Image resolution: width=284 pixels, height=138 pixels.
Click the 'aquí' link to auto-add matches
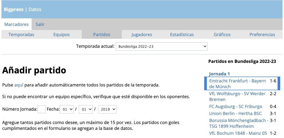point(18,85)
